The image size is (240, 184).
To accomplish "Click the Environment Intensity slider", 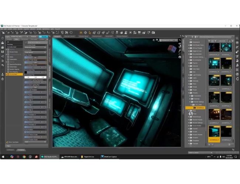I will point(35,67).
